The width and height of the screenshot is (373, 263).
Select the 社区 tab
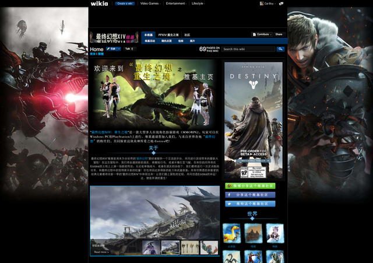pos(187,35)
